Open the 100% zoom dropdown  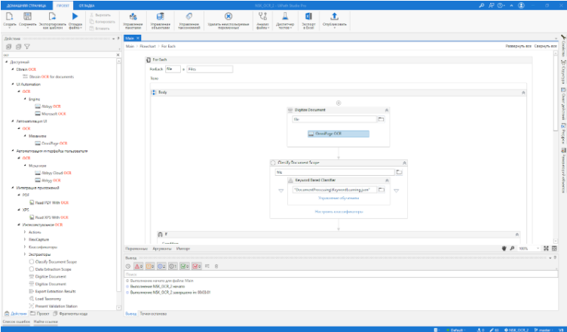(x=538, y=248)
